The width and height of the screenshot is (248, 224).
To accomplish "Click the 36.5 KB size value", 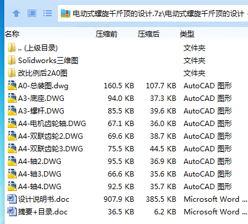I will 121,212.
